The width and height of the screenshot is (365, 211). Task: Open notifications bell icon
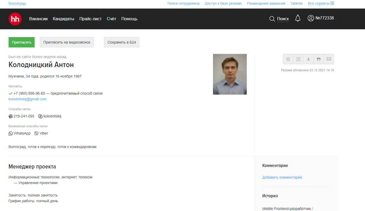click(x=298, y=18)
